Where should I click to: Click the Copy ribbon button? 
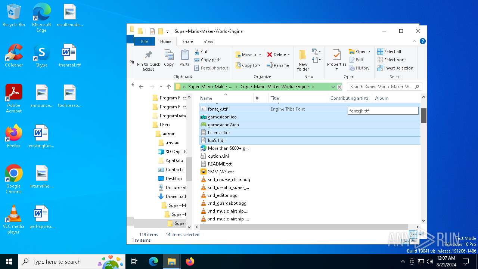click(169, 58)
